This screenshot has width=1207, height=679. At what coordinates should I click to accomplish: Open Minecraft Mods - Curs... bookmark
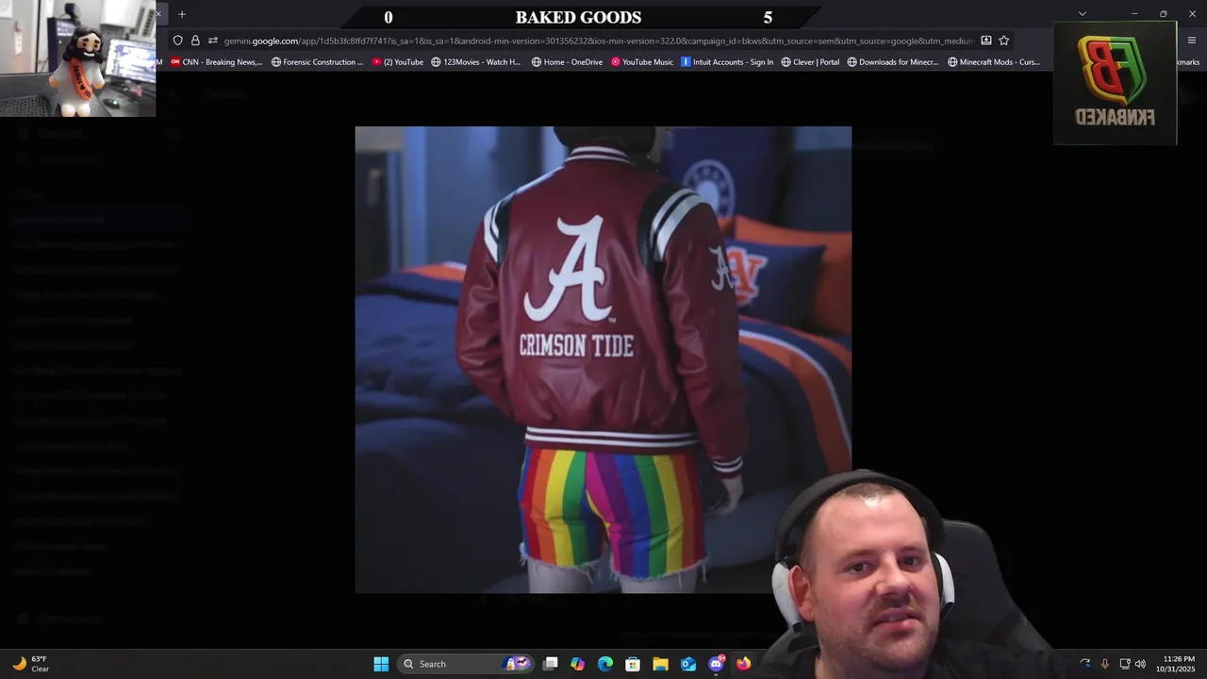tap(994, 62)
